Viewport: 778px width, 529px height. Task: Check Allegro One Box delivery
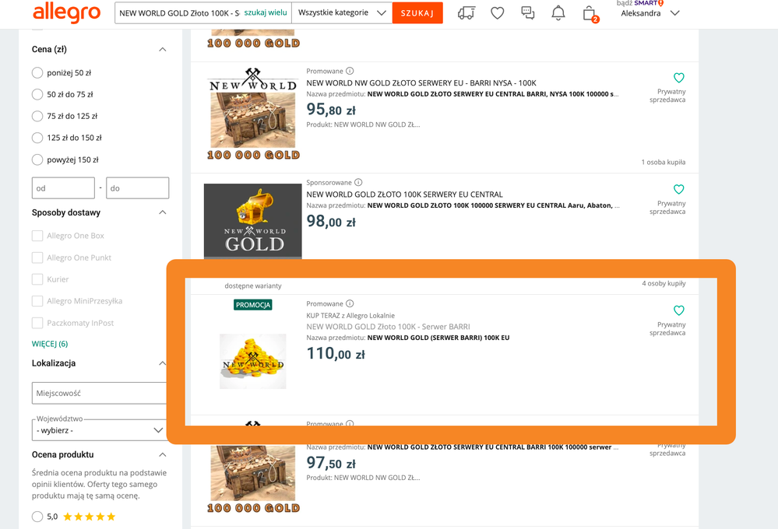click(x=37, y=236)
